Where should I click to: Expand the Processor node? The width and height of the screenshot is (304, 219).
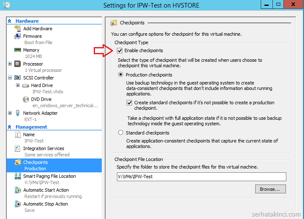(10, 64)
